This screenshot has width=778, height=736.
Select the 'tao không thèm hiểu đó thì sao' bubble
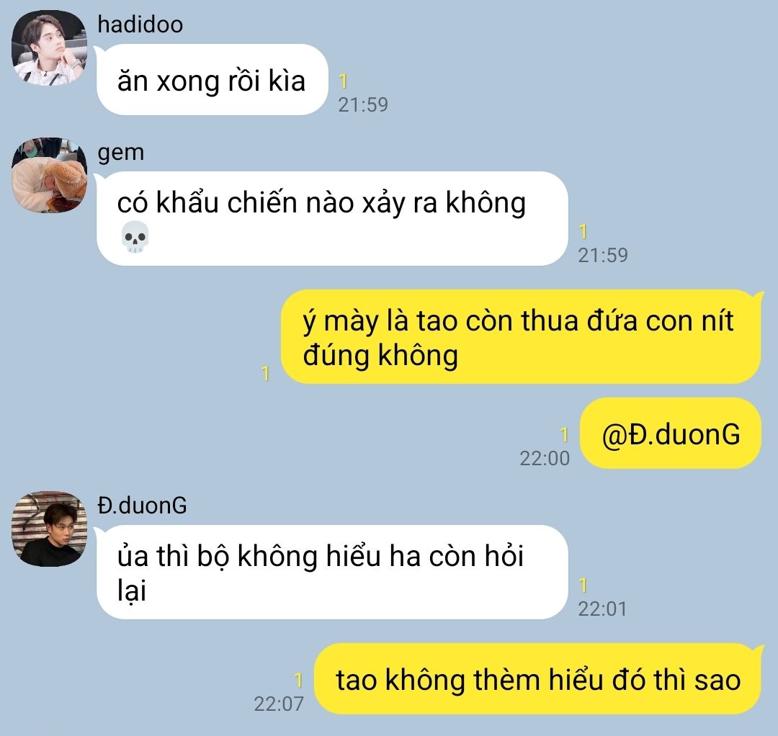coord(538,679)
